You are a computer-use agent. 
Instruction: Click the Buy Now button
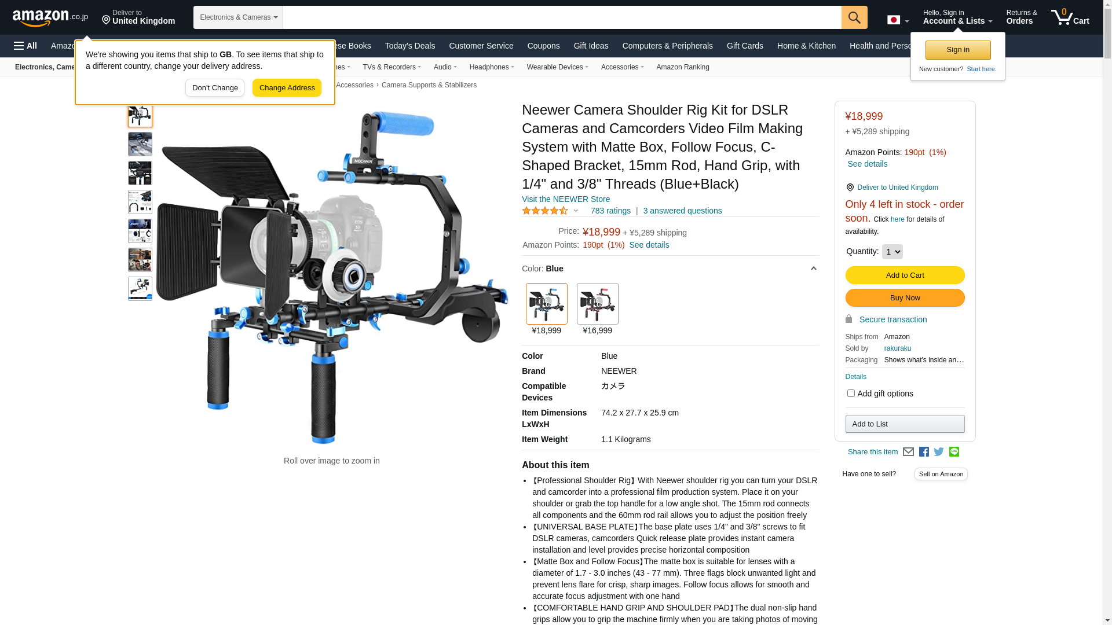[x=905, y=298]
